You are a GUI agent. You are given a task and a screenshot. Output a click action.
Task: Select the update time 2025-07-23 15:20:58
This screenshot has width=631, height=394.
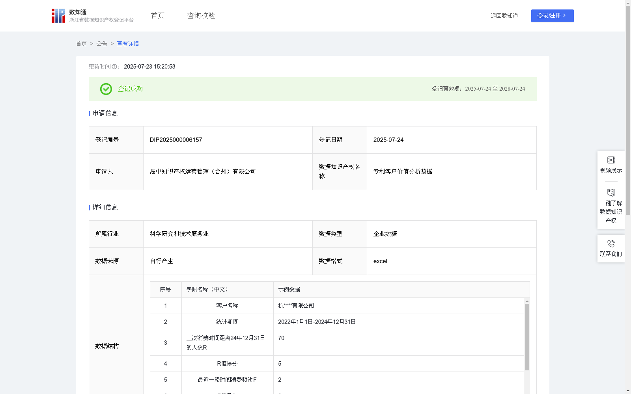[149, 67]
